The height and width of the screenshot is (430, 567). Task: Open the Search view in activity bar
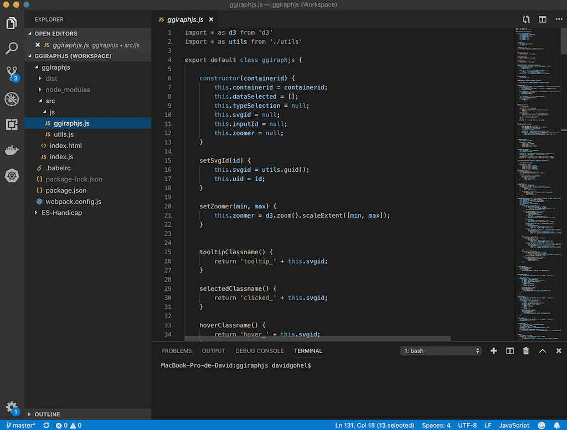click(x=12, y=48)
